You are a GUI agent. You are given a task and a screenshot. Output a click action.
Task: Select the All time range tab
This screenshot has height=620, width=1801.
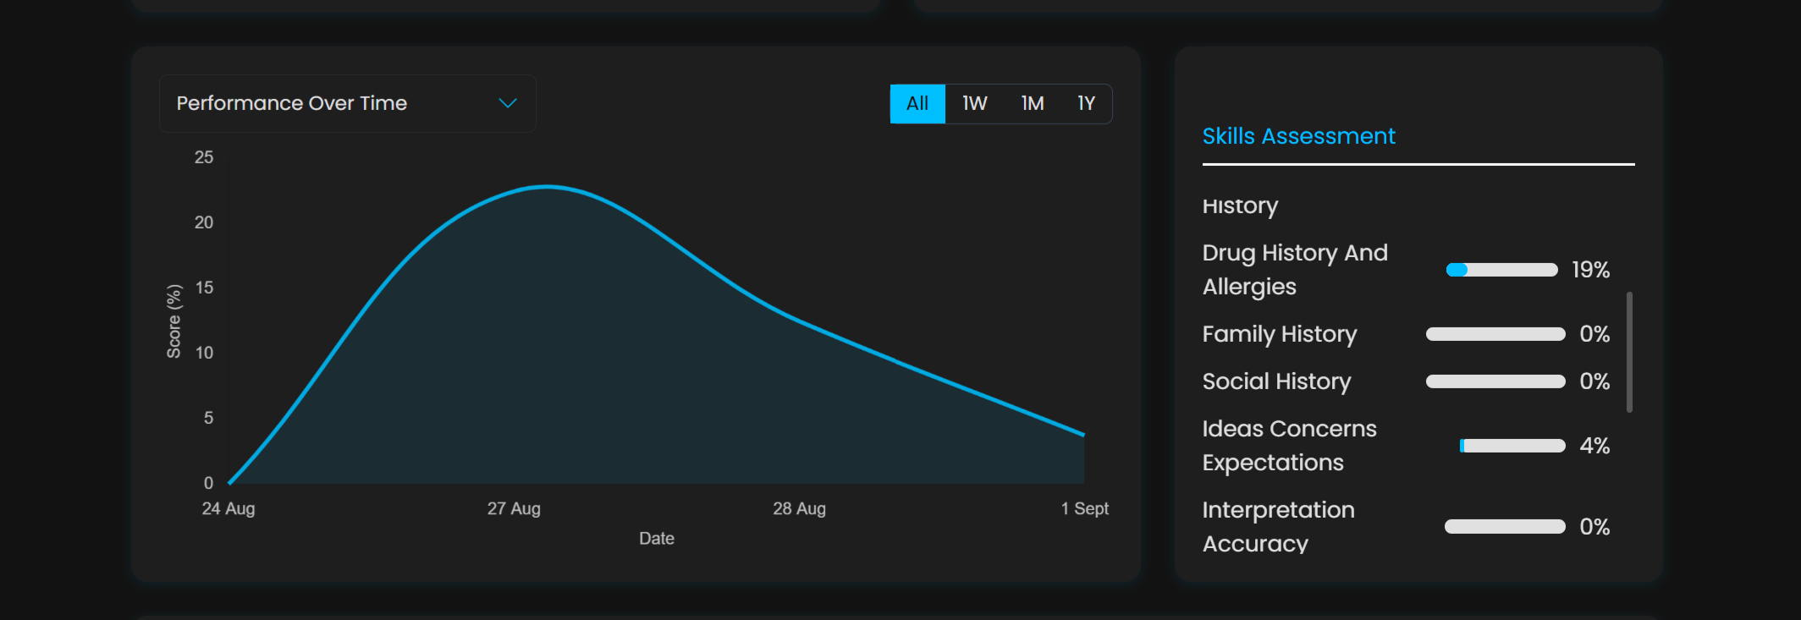pos(917,103)
